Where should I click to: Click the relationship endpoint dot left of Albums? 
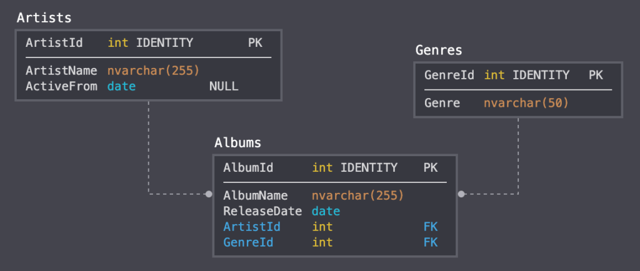(209, 194)
